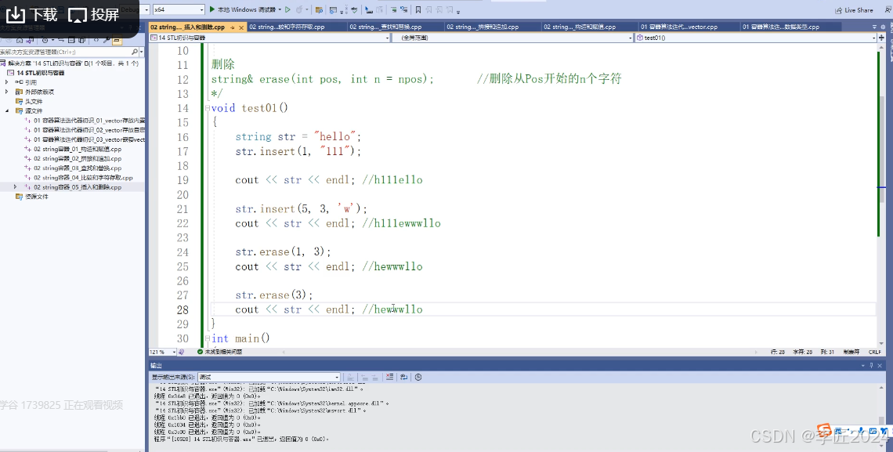The image size is (893, 452).
Task: Click the 制表符 tabs indicator
Action: click(851, 352)
